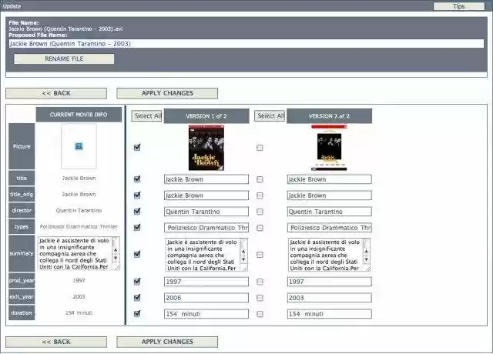Click scroll-down arrow in current summary
The height and width of the screenshot is (354, 493).
point(116,258)
